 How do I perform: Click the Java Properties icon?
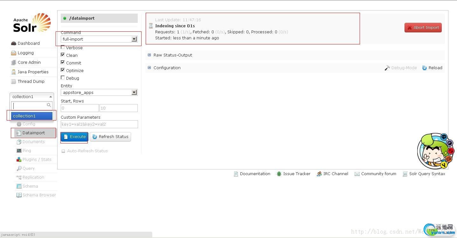pos(13,72)
